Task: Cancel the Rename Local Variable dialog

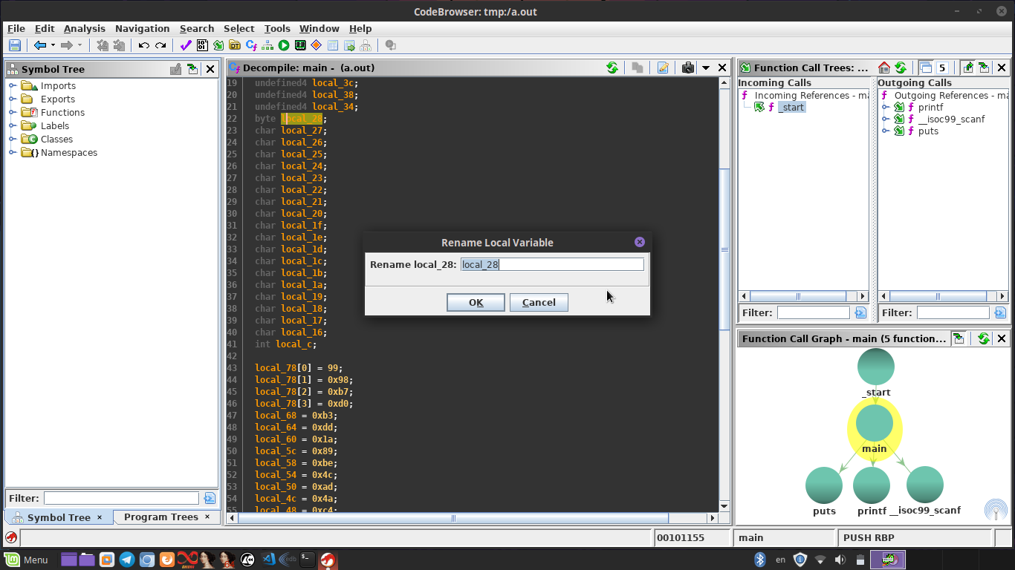Action: pos(539,302)
